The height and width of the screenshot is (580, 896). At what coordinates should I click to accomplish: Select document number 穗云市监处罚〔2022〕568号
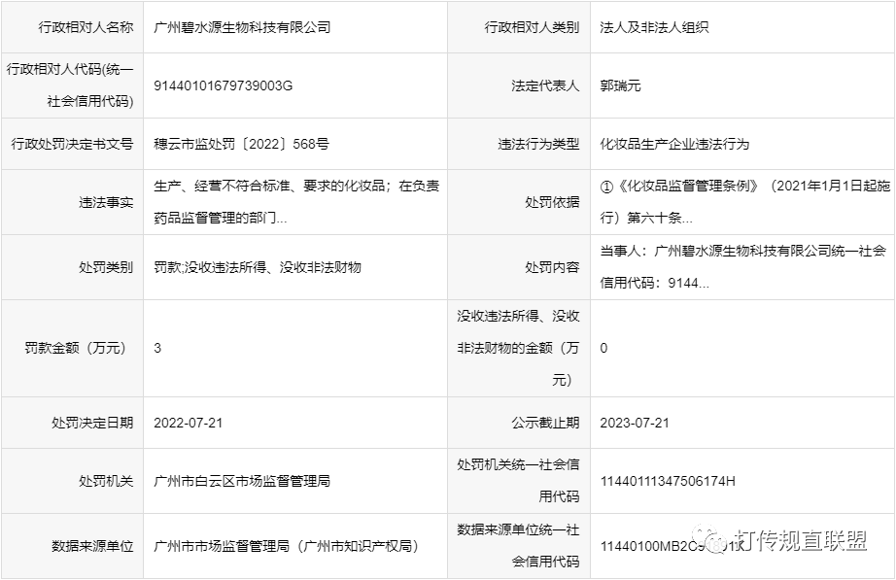pyautogui.click(x=241, y=144)
